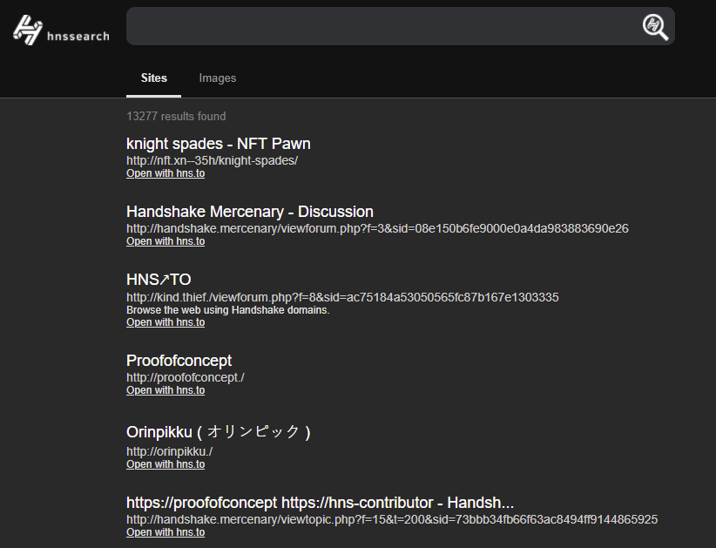Switch to the Sites tab
The height and width of the screenshot is (548, 716).
(154, 78)
